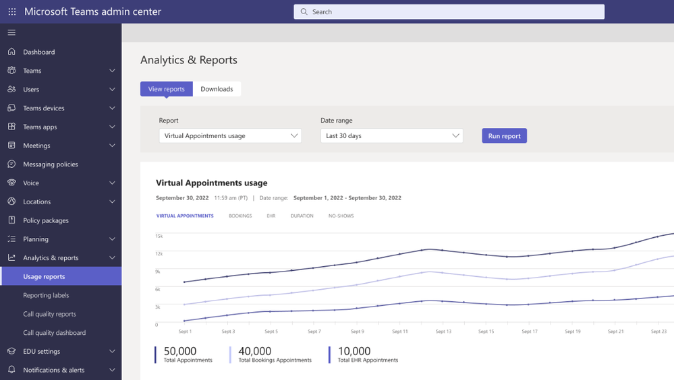Click the 10,000 Total EHR Appointments legend
The image size is (674, 380).
click(x=364, y=354)
